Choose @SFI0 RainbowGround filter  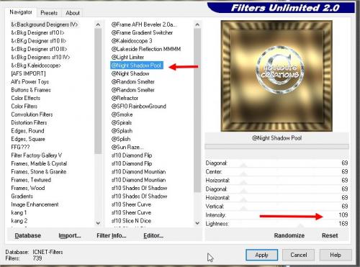(x=139, y=107)
